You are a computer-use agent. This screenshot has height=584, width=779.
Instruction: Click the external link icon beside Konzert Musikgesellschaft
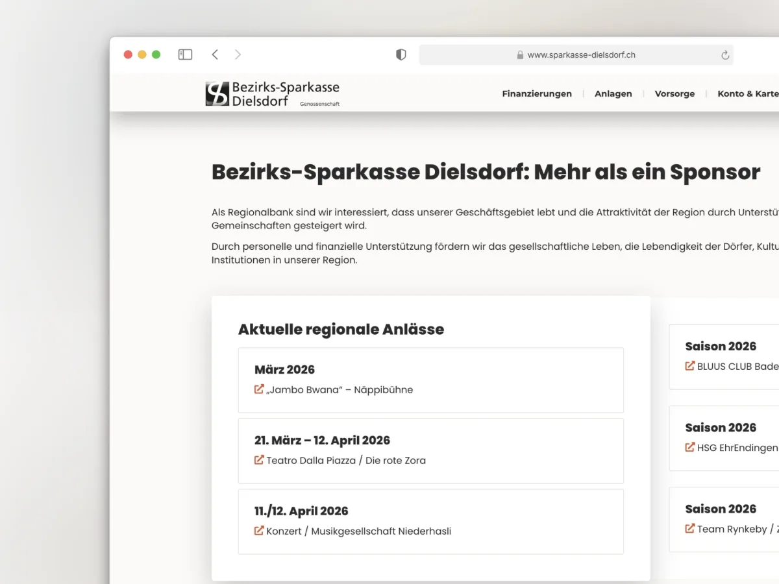[x=259, y=531]
